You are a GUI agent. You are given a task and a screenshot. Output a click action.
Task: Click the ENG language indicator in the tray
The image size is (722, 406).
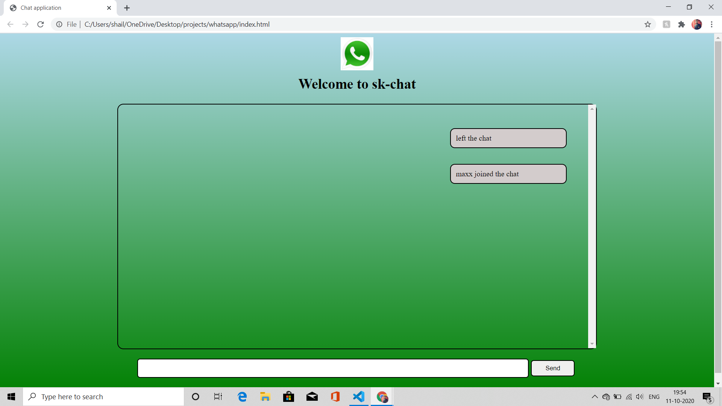[654, 396]
